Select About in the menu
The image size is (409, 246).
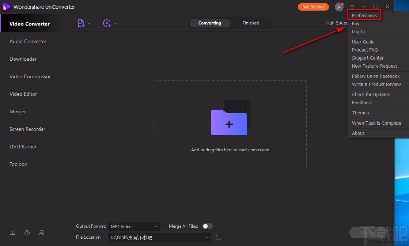click(x=358, y=133)
